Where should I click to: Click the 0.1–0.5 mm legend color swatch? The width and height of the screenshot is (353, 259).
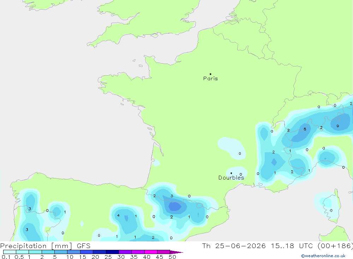tap(10, 252)
